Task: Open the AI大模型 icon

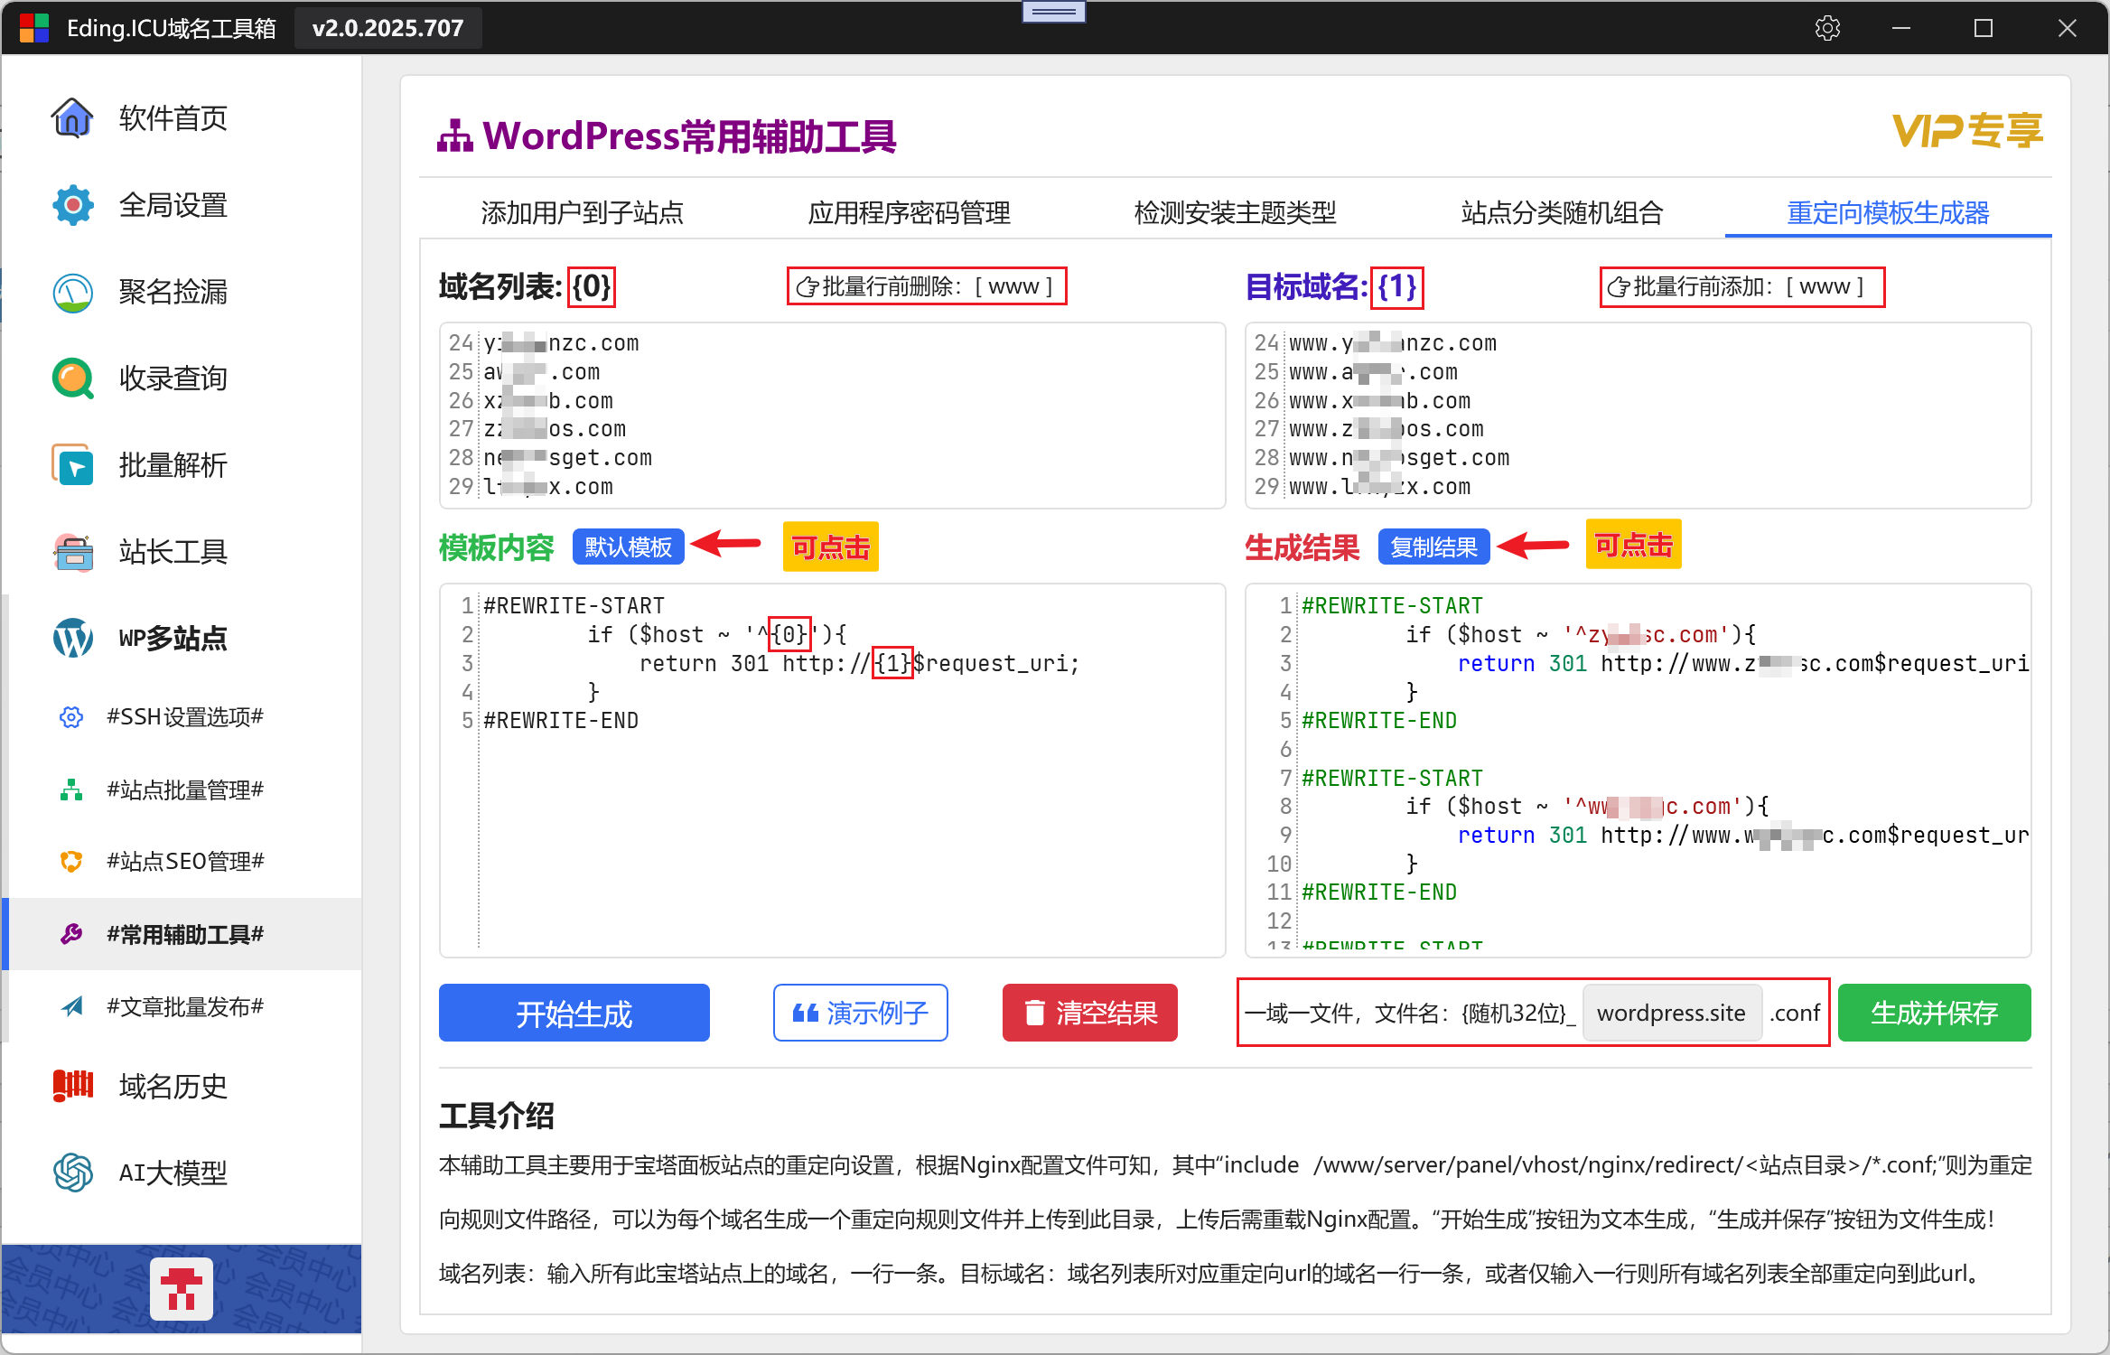Action: 72,1173
